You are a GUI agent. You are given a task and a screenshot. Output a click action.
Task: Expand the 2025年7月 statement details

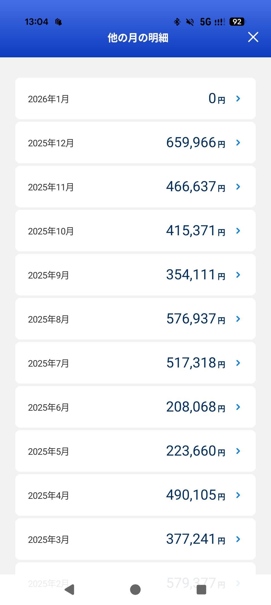[x=238, y=363]
